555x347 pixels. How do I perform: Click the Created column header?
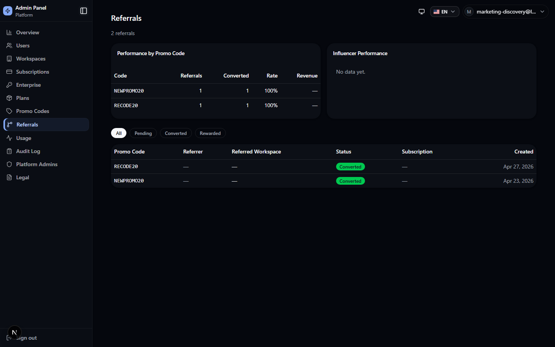524,152
